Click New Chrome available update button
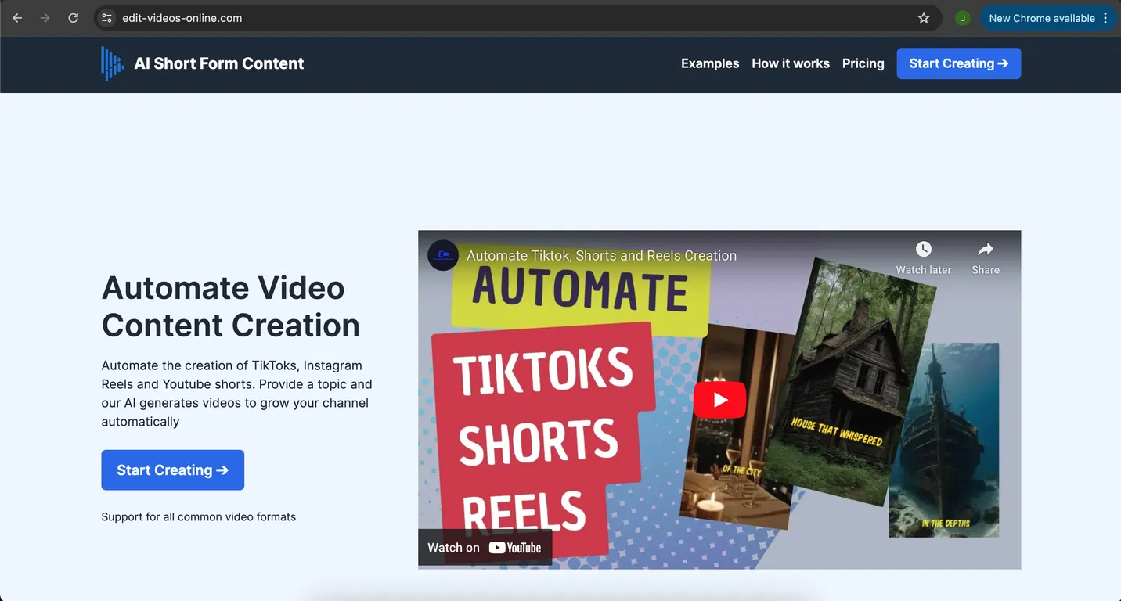Viewport: 1121px width, 601px height. pos(1041,18)
